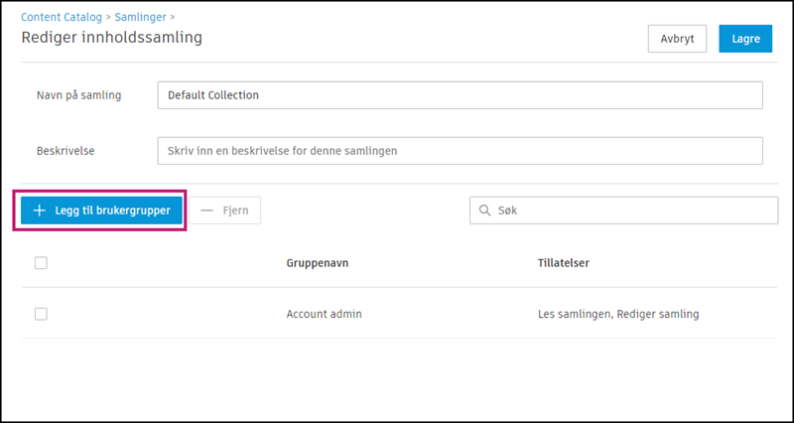The width and height of the screenshot is (794, 423).
Task: Click the minus icon beside Fjern
Action: (207, 211)
